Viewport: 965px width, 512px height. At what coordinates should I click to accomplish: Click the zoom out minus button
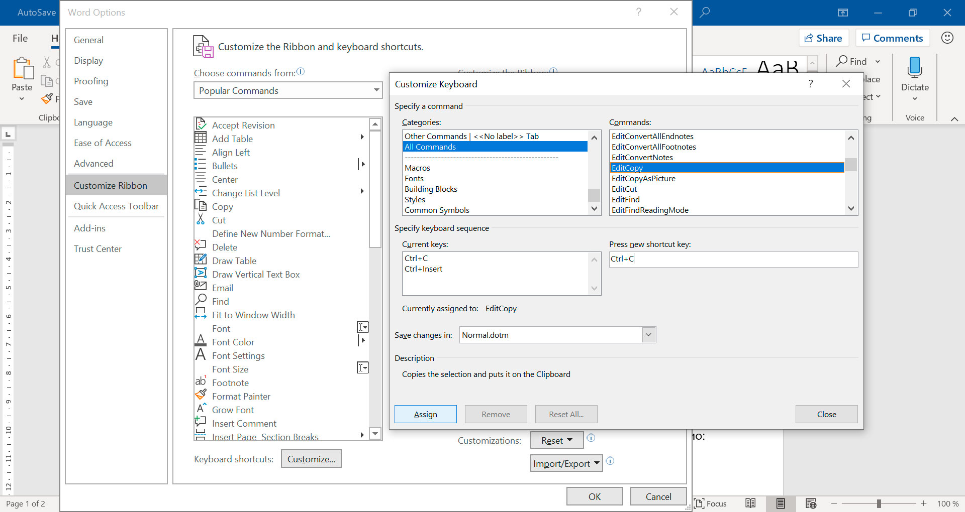[x=834, y=503]
